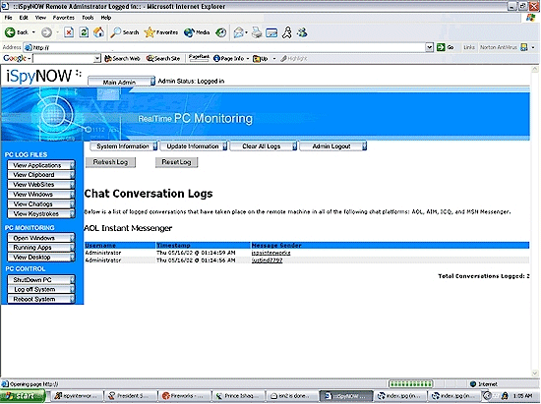The width and height of the screenshot is (541, 404).
Task: Click Update Information button
Action: (194, 146)
